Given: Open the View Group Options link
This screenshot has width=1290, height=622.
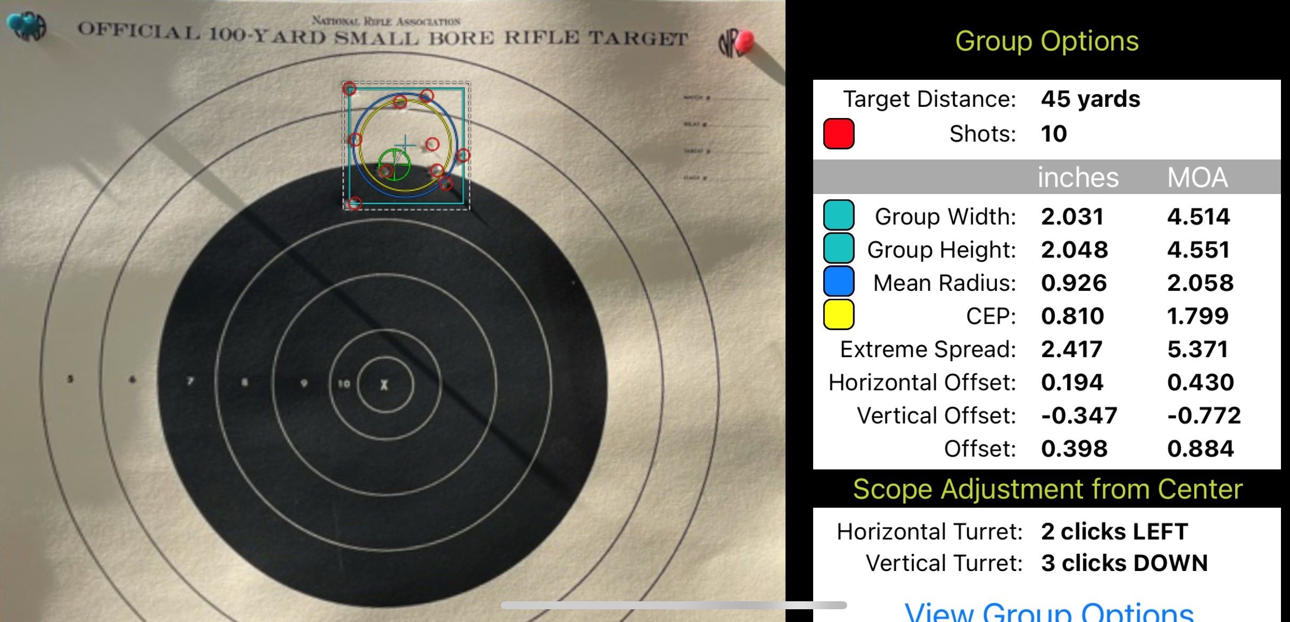Looking at the screenshot, I should click(x=1048, y=611).
